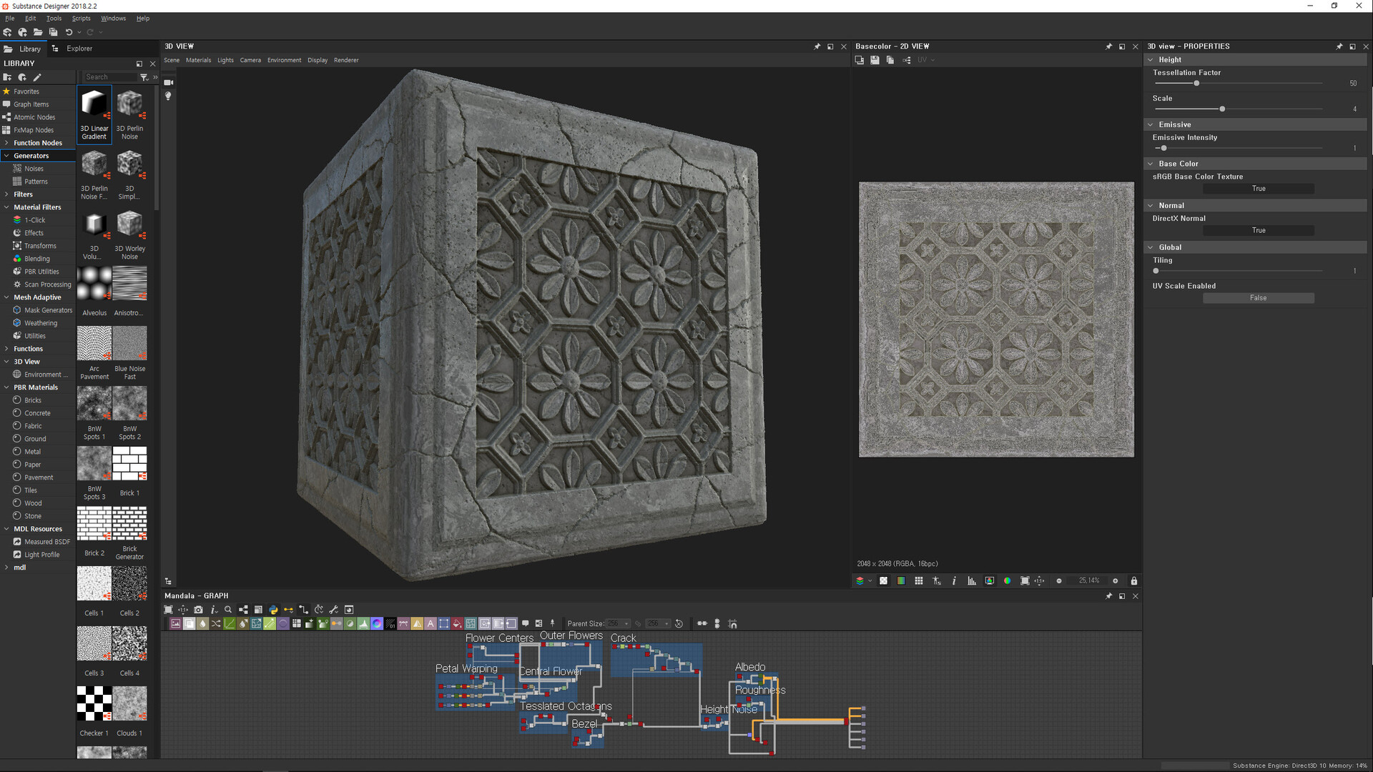Collapse the Generators category in the Library
This screenshot has width=1373, height=772.
[x=7, y=155]
